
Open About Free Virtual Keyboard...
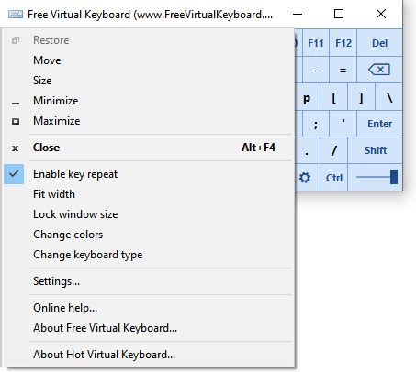tap(148, 328)
